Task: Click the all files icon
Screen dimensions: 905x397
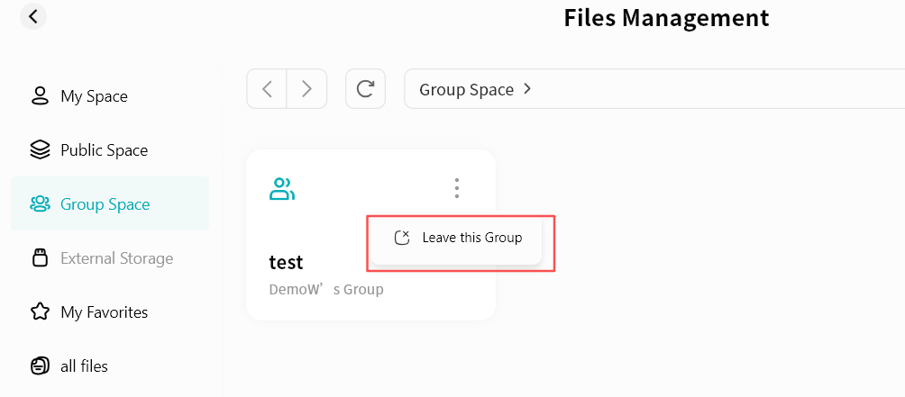Action: coord(40,366)
